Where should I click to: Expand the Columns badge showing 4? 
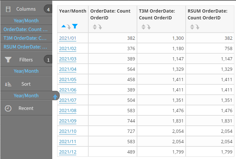point(48,9)
